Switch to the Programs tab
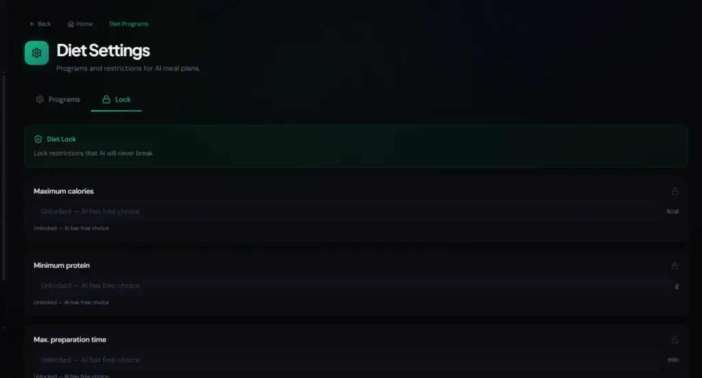 point(58,99)
